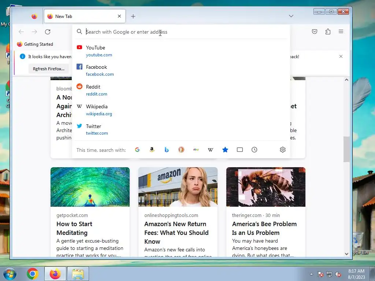Choose the YouTube suggestion
This screenshot has height=281, width=375.
181,51
